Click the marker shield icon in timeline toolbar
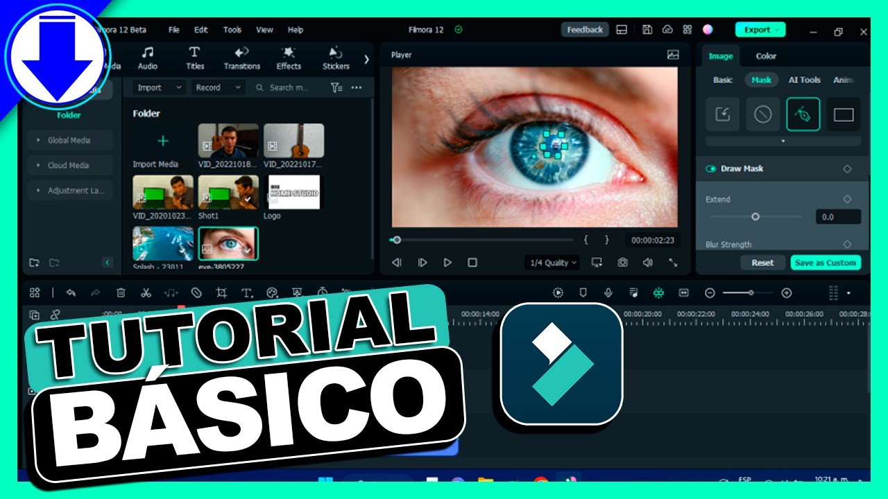This screenshot has height=499, width=888. (x=583, y=293)
